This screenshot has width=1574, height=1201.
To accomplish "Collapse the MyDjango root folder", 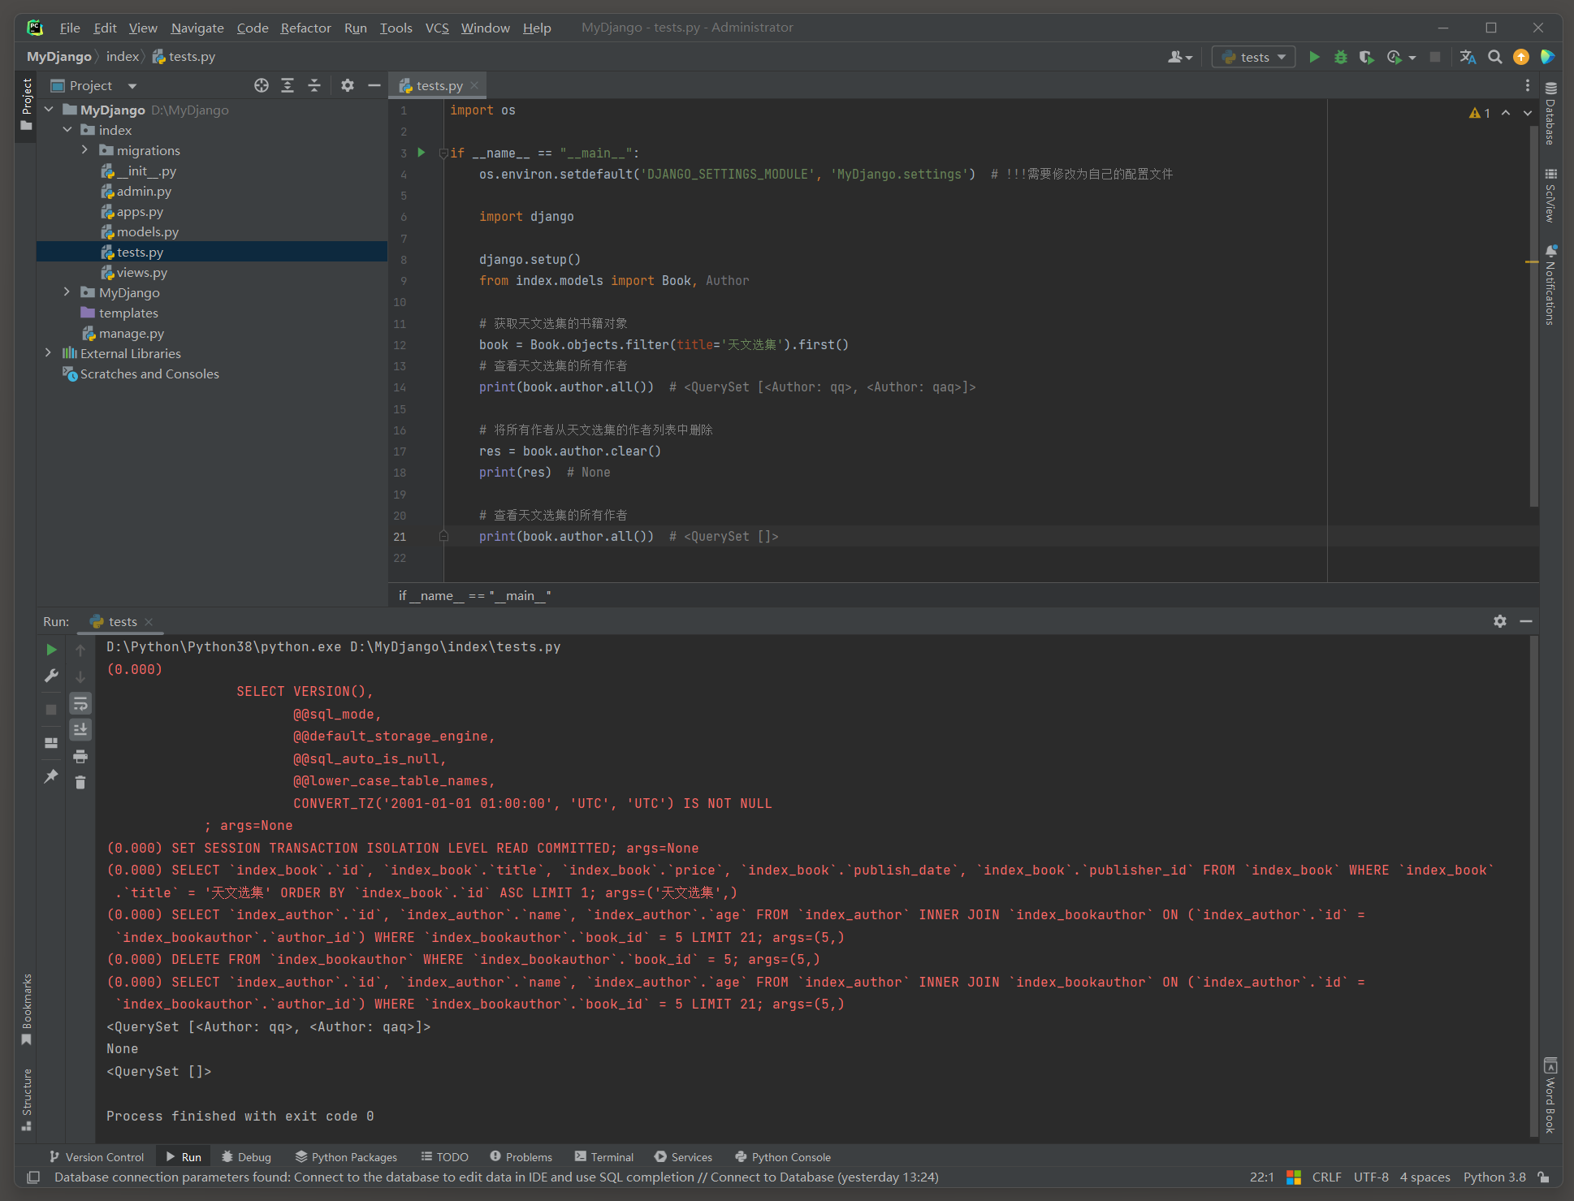I will tap(49, 110).
